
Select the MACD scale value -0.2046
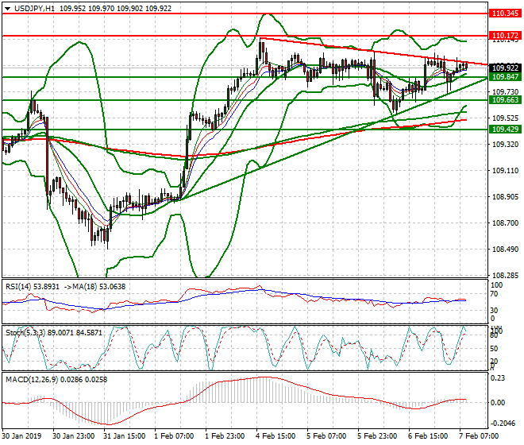click(503, 424)
